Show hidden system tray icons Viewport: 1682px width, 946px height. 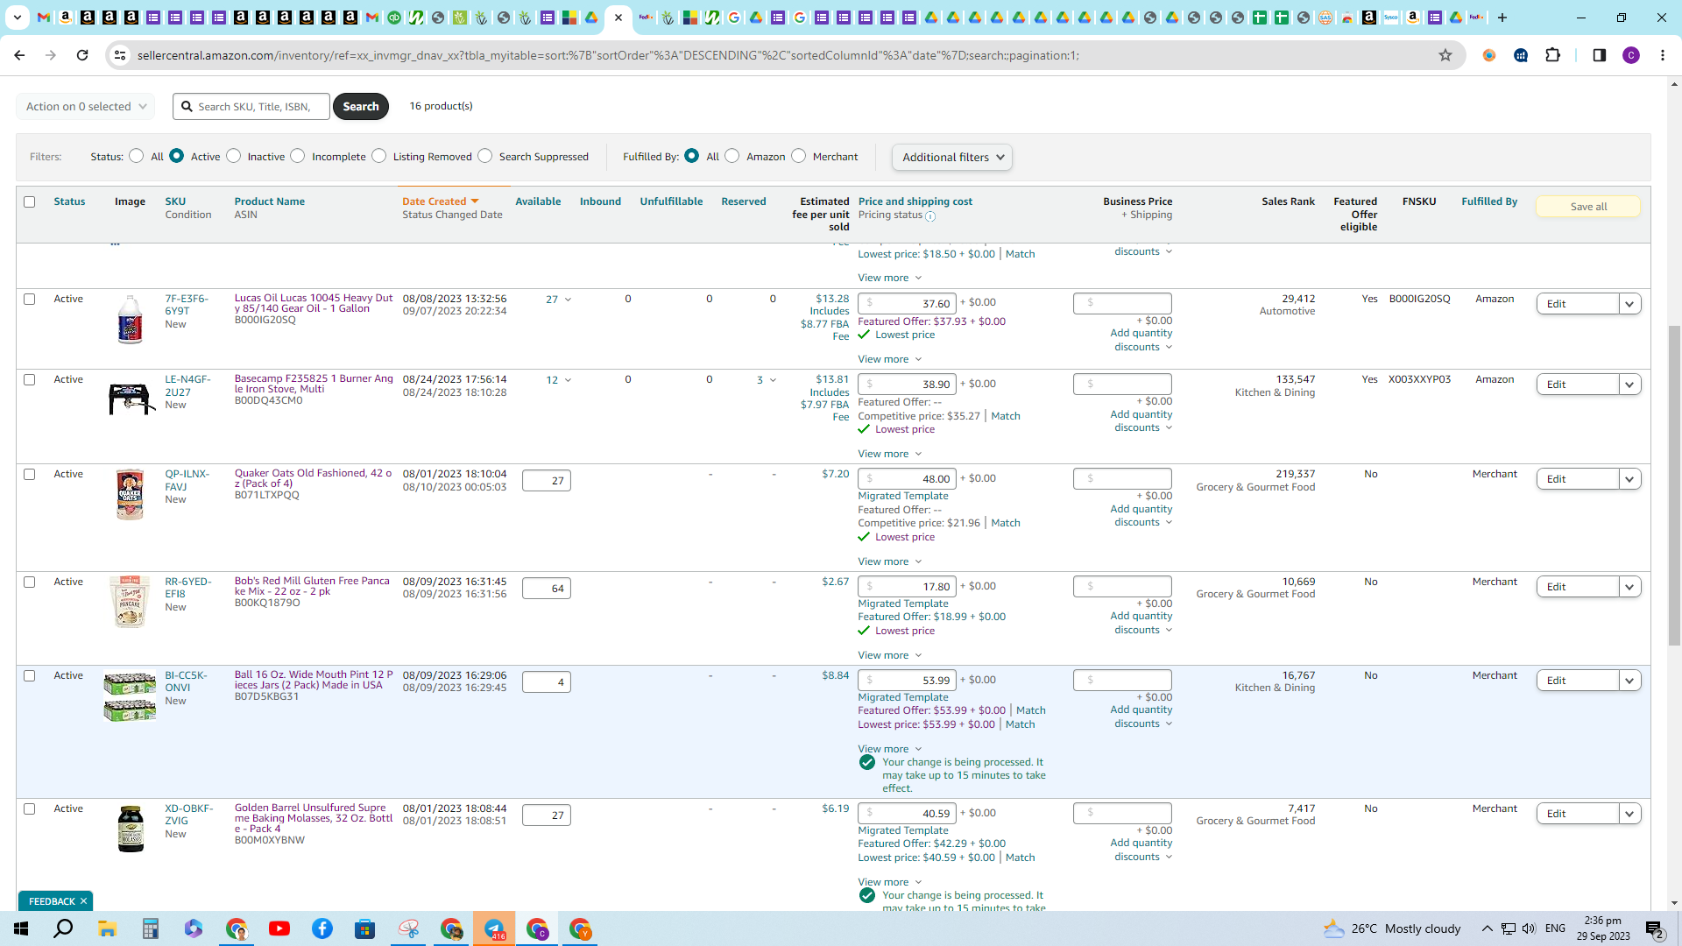click(1487, 928)
